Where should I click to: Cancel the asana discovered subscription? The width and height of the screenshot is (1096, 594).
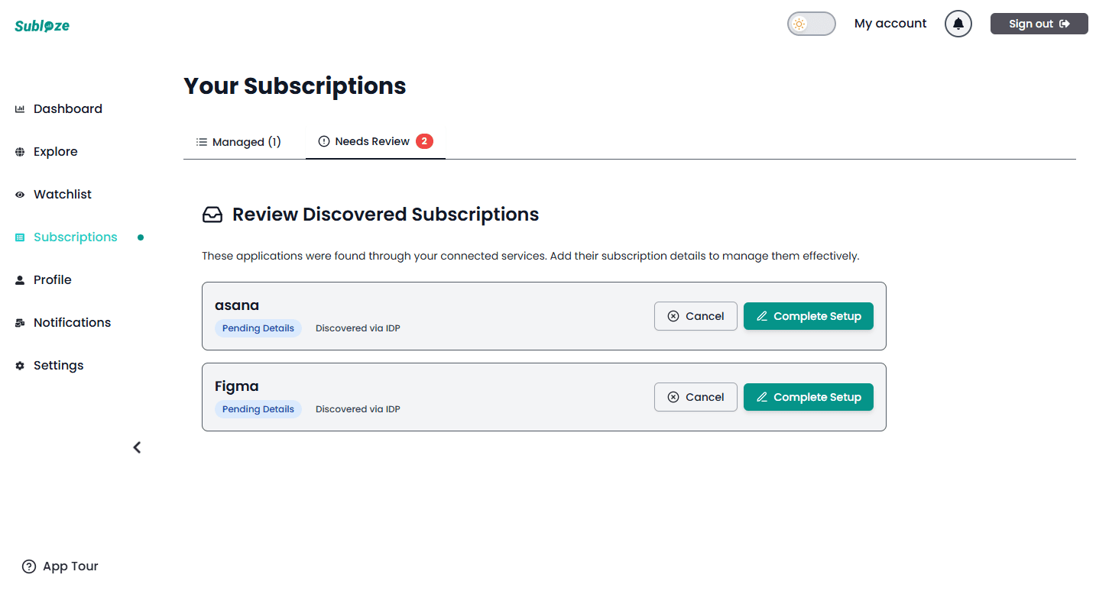point(695,315)
